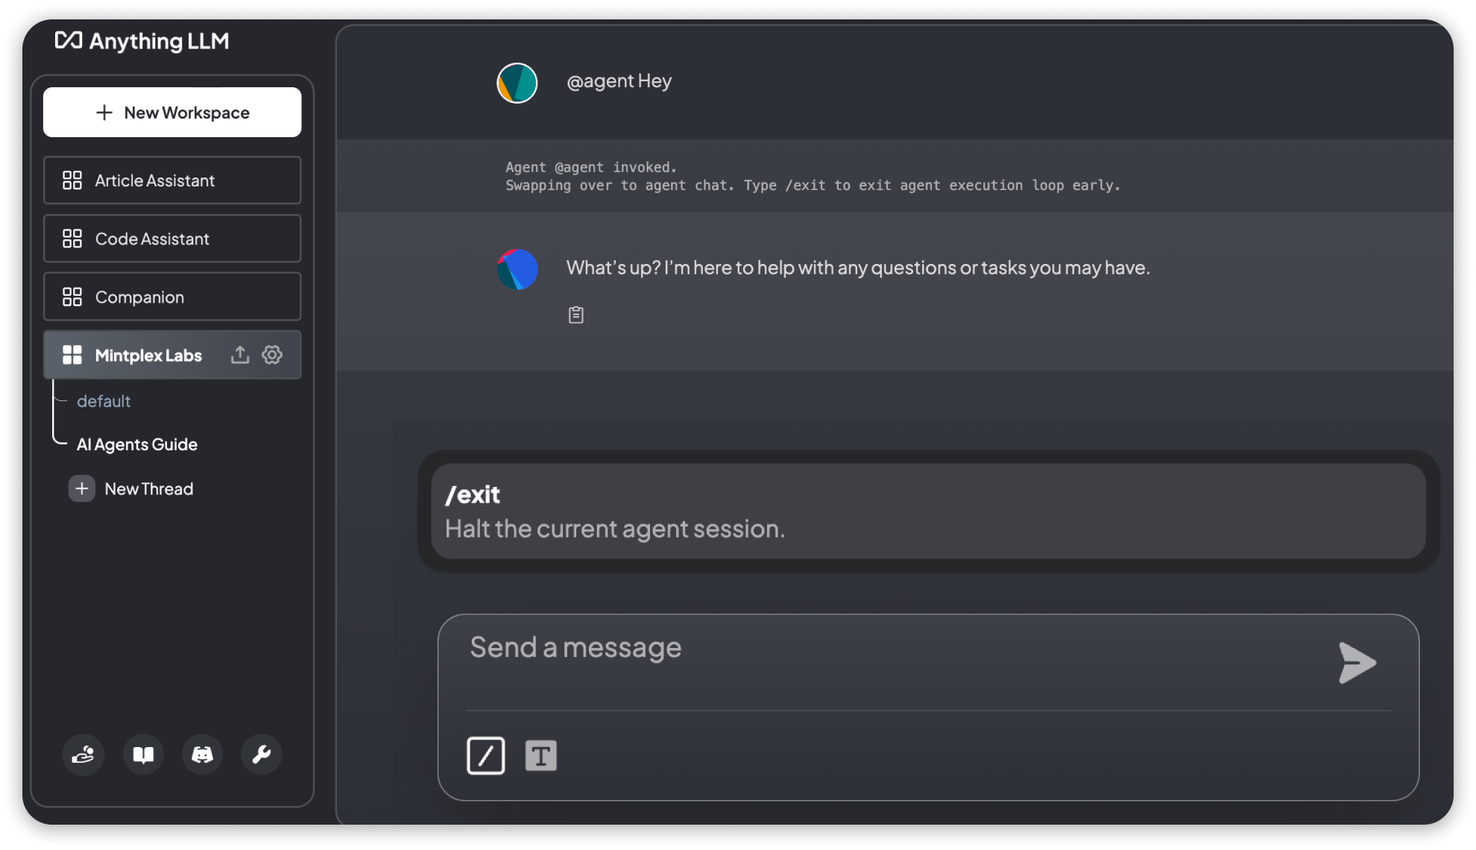Screen dimensions: 1476x850
Task: Select the slash-command button in input
Action: [485, 755]
